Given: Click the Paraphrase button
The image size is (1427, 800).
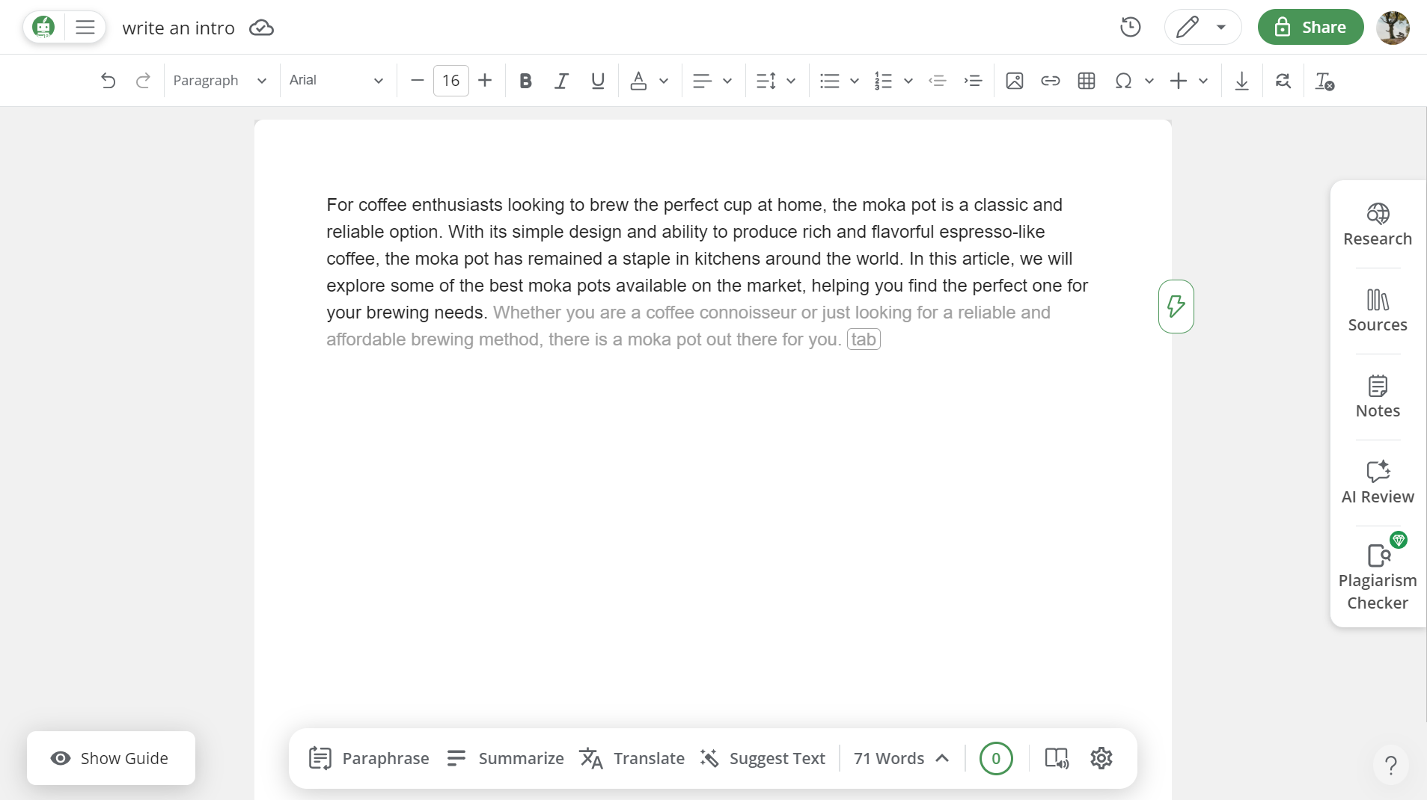Looking at the screenshot, I should pos(369,758).
